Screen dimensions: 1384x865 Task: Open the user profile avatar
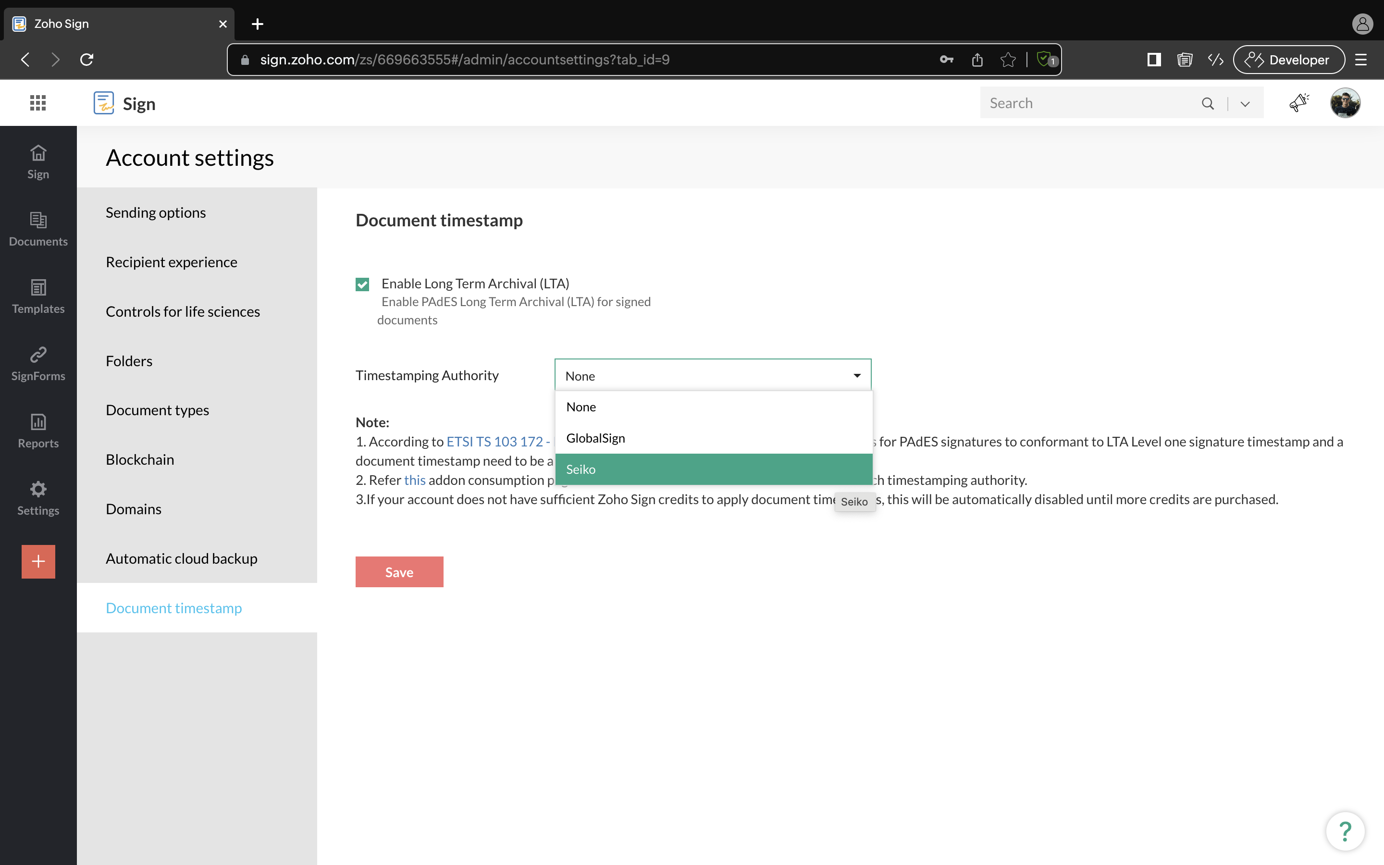pyautogui.click(x=1345, y=103)
